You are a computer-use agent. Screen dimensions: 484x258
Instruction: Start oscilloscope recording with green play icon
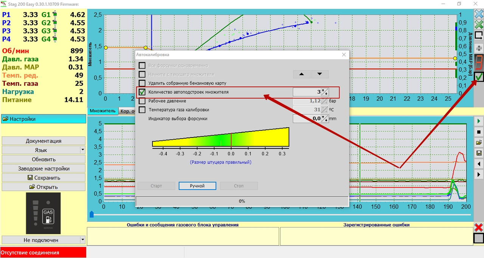tap(479, 122)
